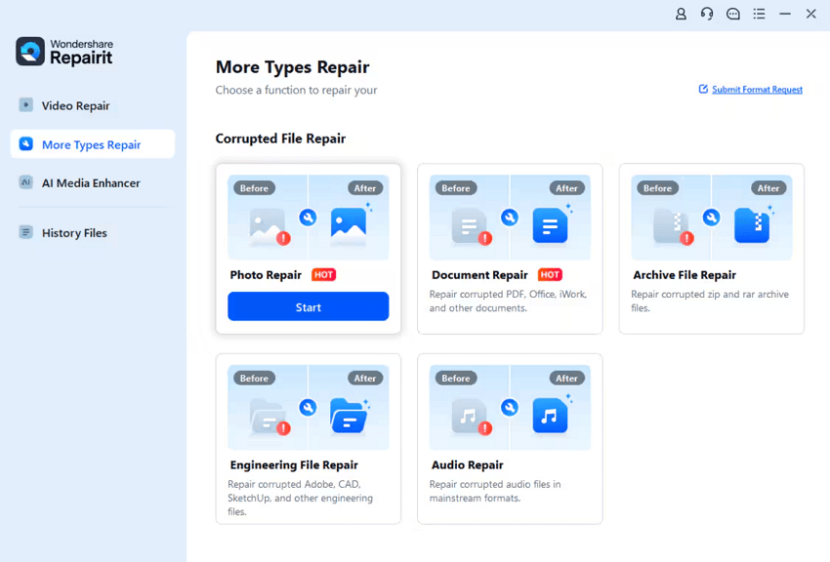Click the Wondershare Repairit logo

tap(64, 52)
